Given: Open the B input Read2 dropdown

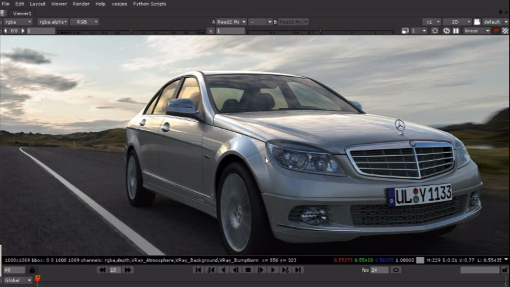Looking at the screenshot, I should click(x=293, y=22).
